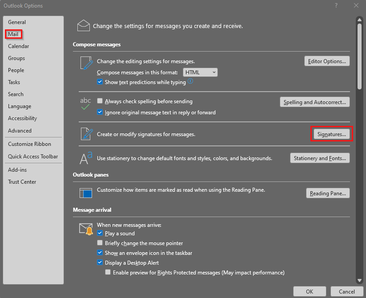Open the Signatures dialog button
Viewport: 366px width, 298px height.
click(x=331, y=134)
